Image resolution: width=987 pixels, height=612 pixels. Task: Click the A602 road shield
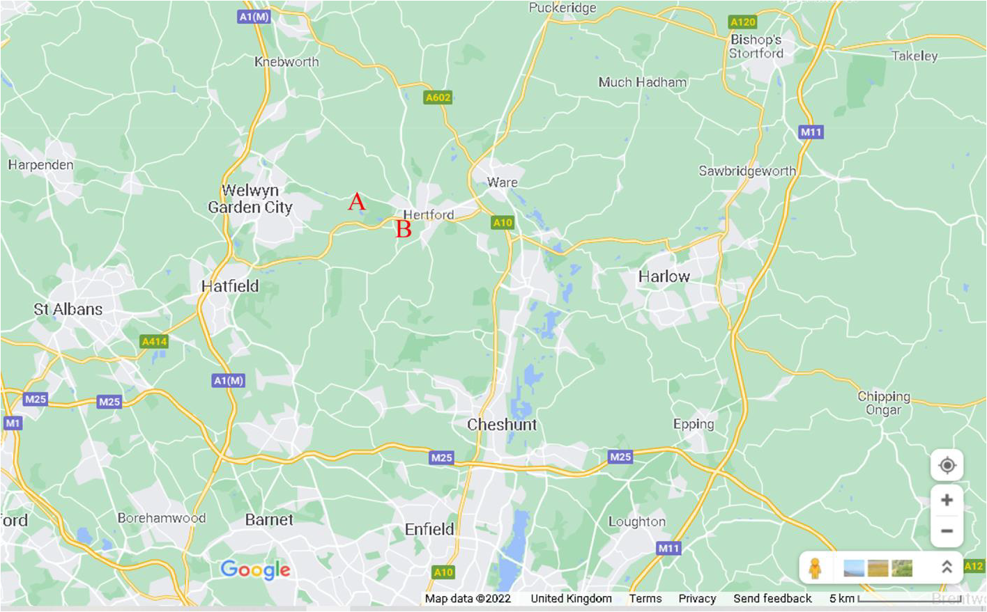[438, 97]
